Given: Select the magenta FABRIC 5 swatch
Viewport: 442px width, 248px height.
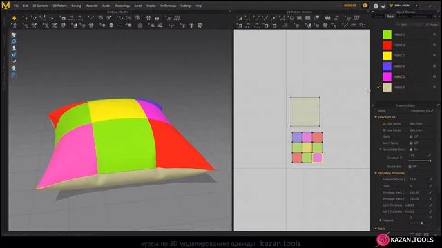Looking at the screenshot, I should (387, 76).
